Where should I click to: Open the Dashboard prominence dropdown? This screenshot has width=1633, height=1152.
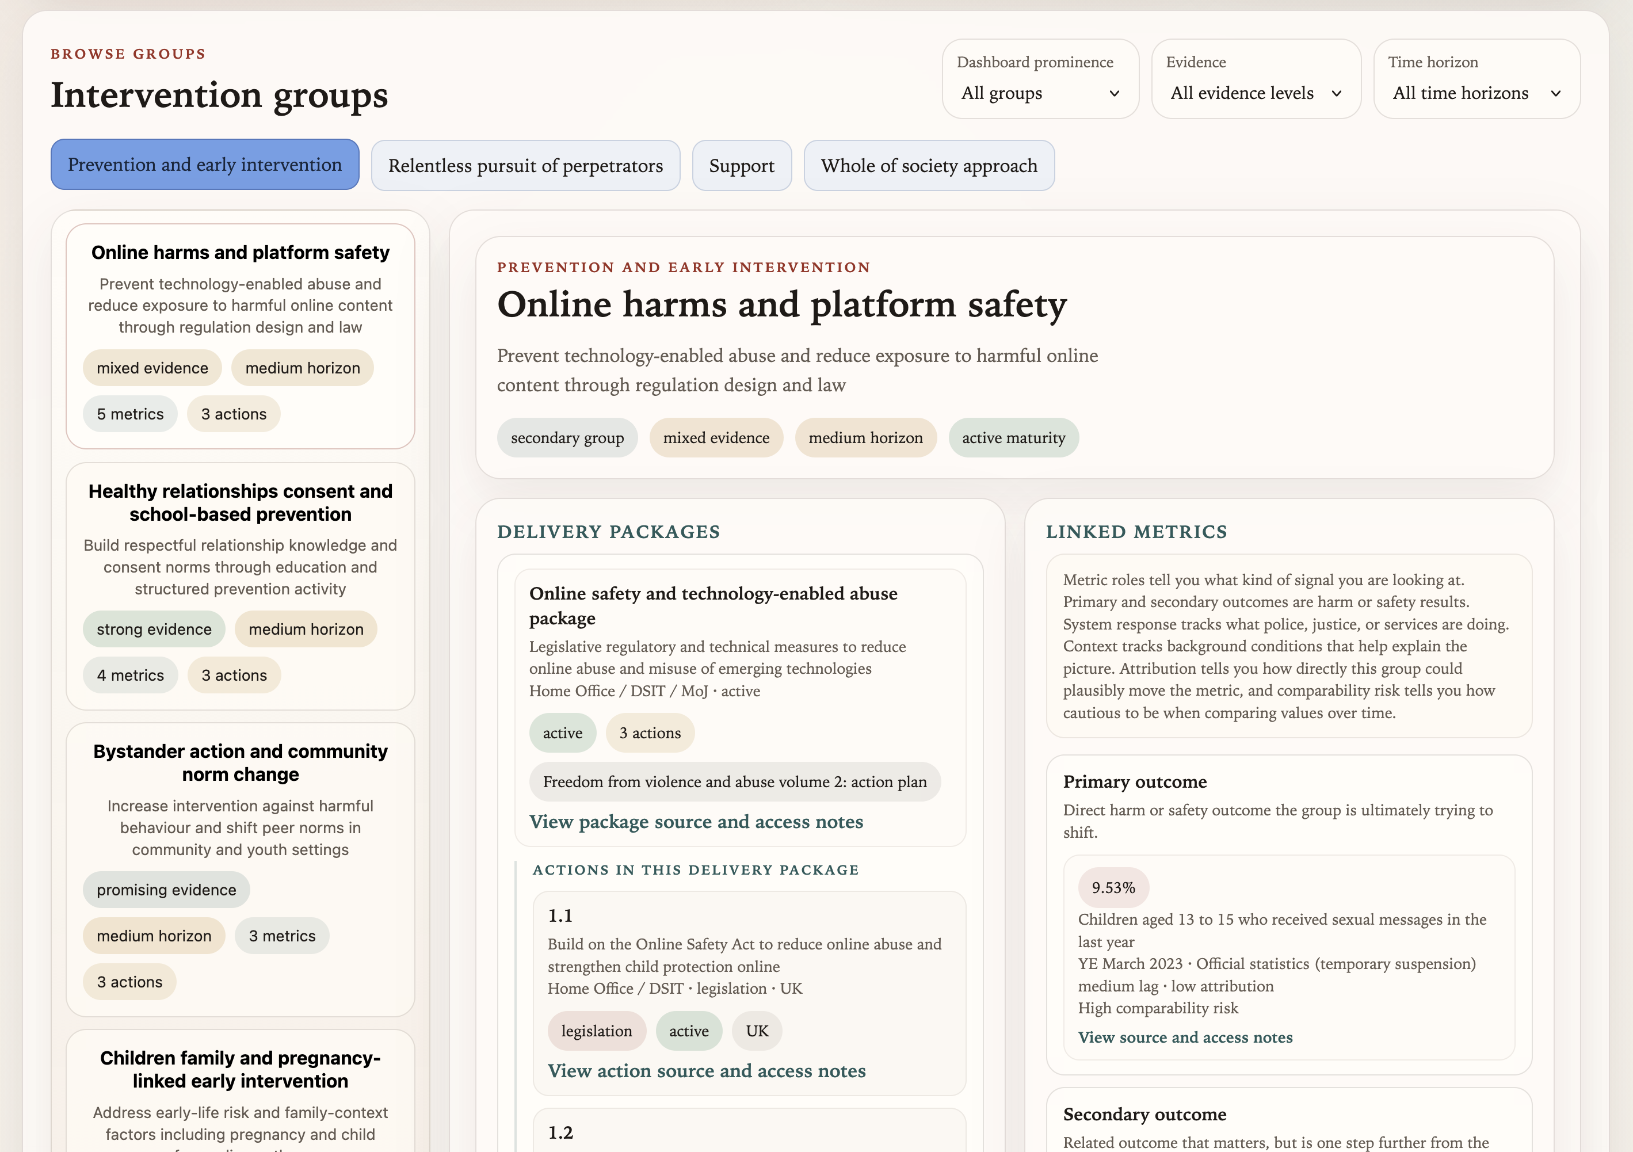pos(1040,93)
